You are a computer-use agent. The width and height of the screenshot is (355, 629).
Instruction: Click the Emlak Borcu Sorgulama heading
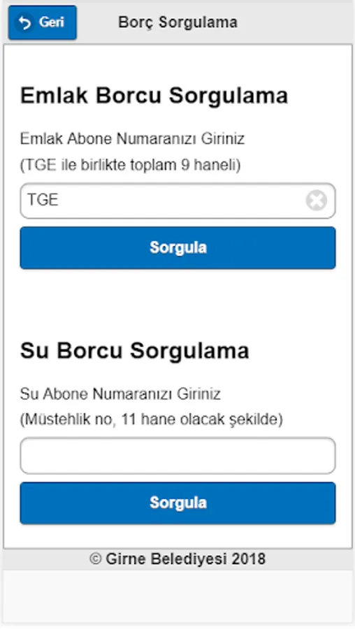pos(154,96)
